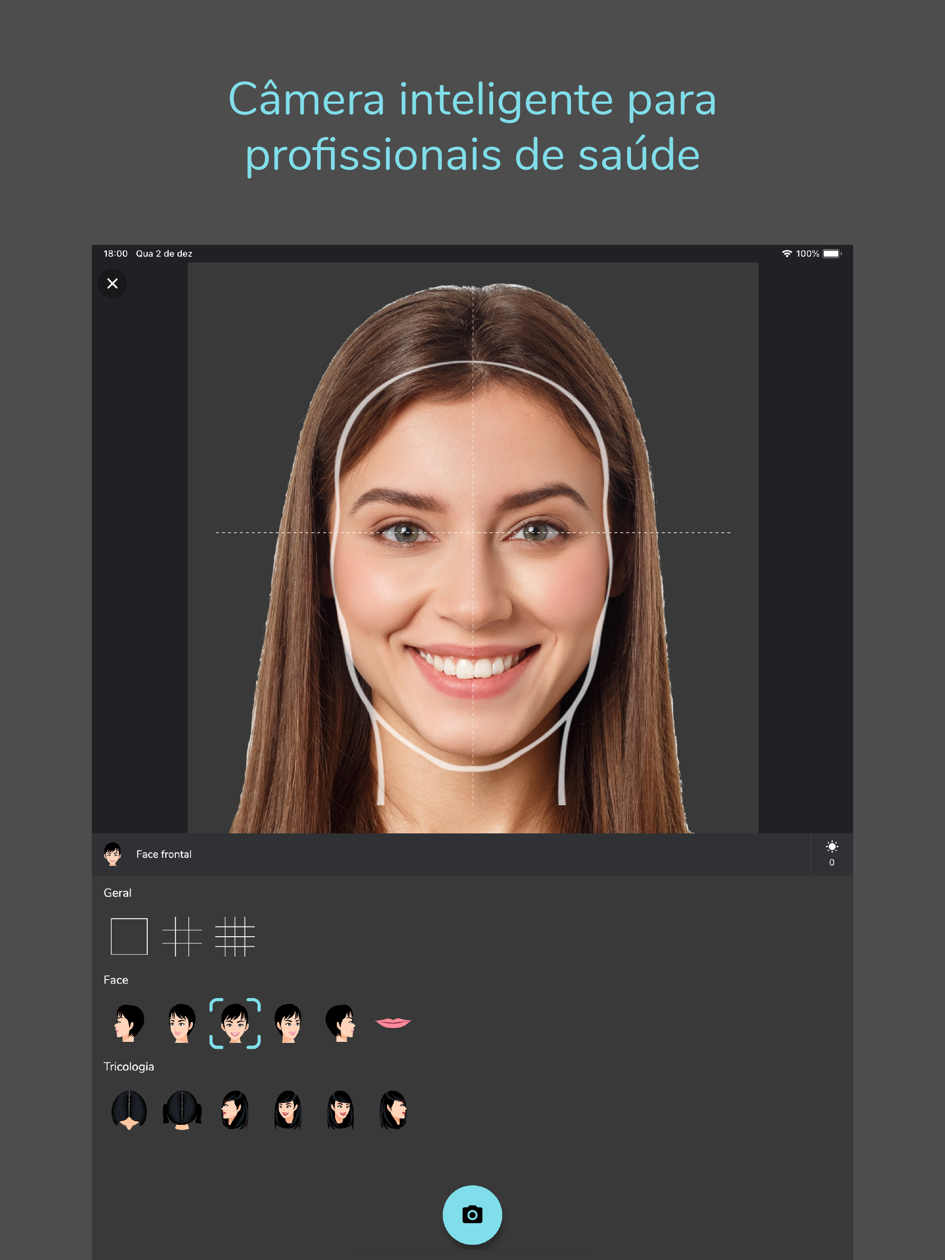Tap the camera shutter button
This screenshot has height=1260, width=945.
[472, 1214]
